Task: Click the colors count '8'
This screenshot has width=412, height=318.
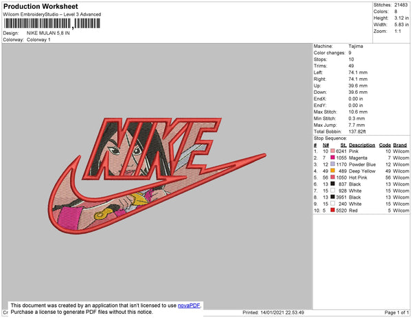Action: 396,12
